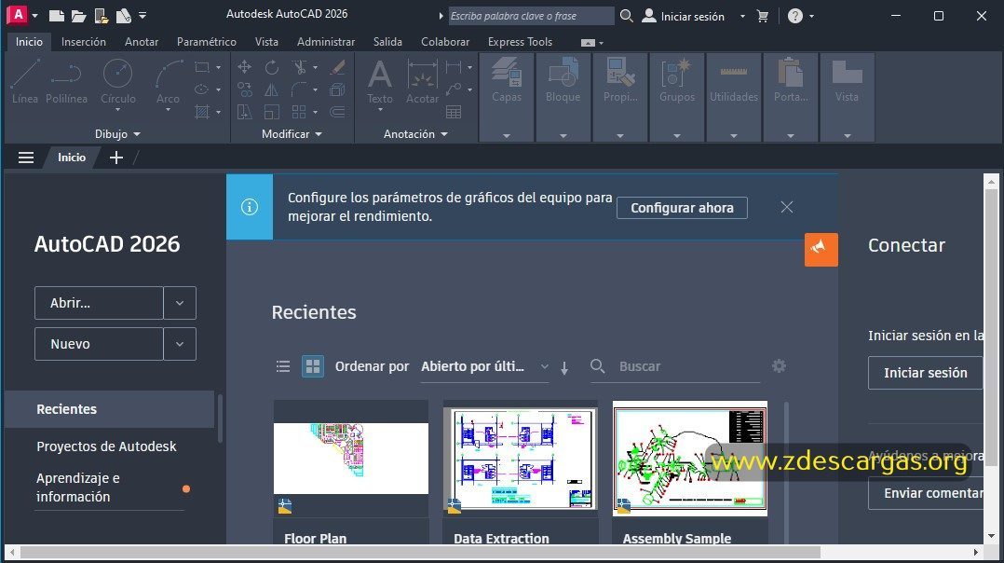Click the Nuevo button
Image resolution: width=1004 pixels, height=563 pixels.
point(100,344)
